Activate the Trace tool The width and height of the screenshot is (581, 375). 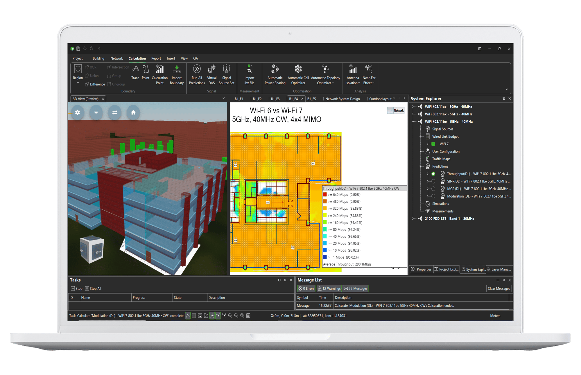pyautogui.click(x=135, y=72)
